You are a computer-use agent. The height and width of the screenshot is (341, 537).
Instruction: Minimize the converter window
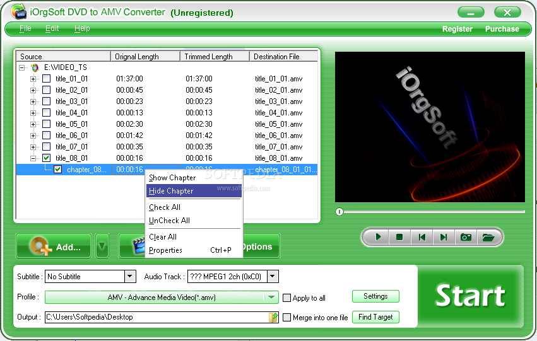pos(471,13)
